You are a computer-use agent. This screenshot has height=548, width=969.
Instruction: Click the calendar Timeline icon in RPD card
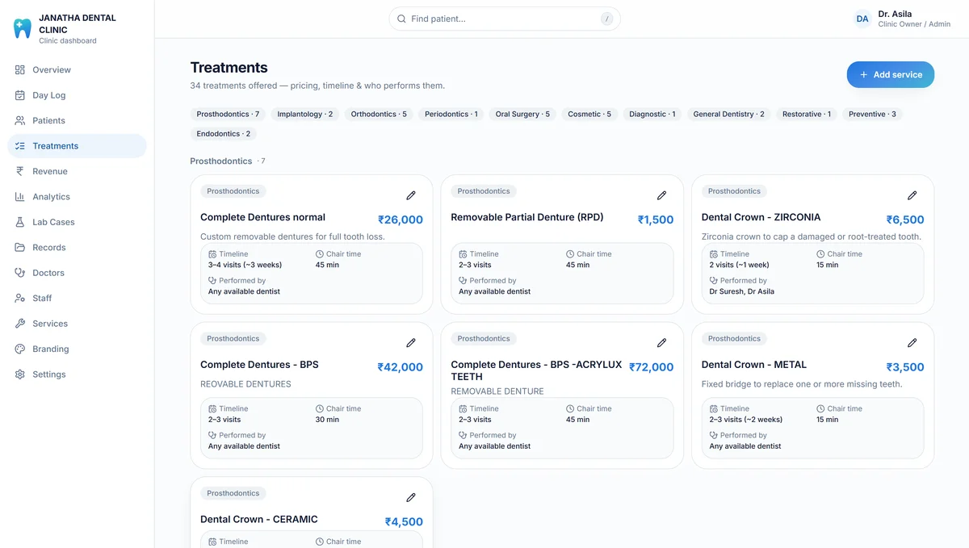coord(464,254)
